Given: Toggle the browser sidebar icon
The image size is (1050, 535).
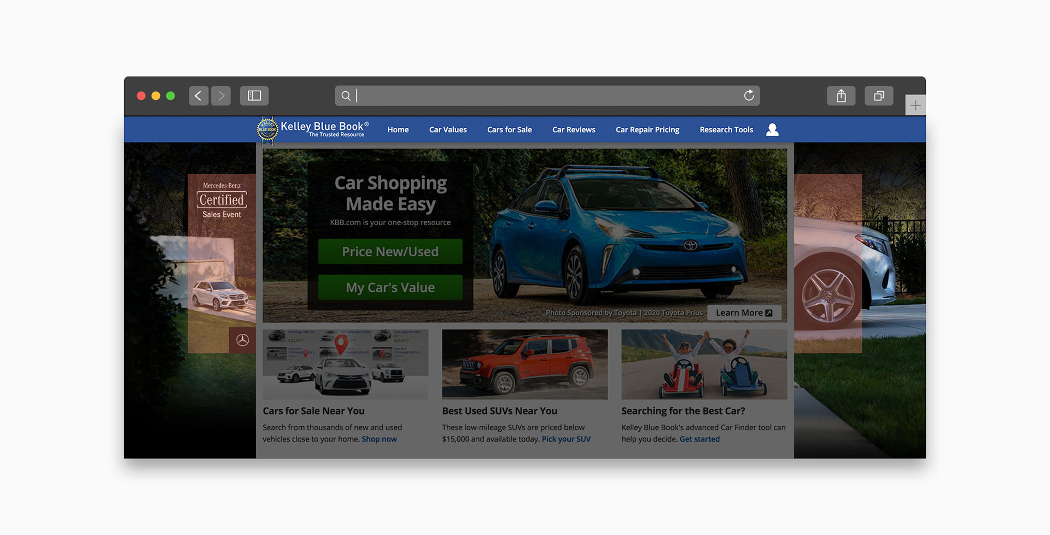Looking at the screenshot, I should coord(254,96).
